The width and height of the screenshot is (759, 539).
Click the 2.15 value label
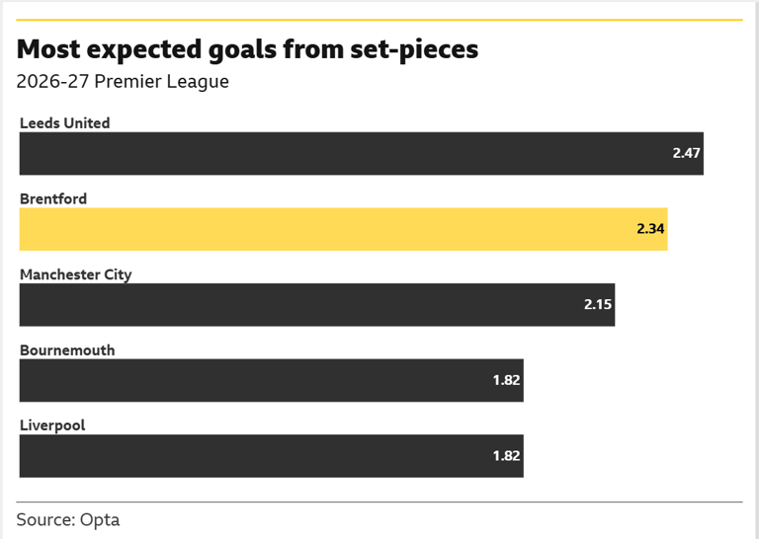click(597, 305)
